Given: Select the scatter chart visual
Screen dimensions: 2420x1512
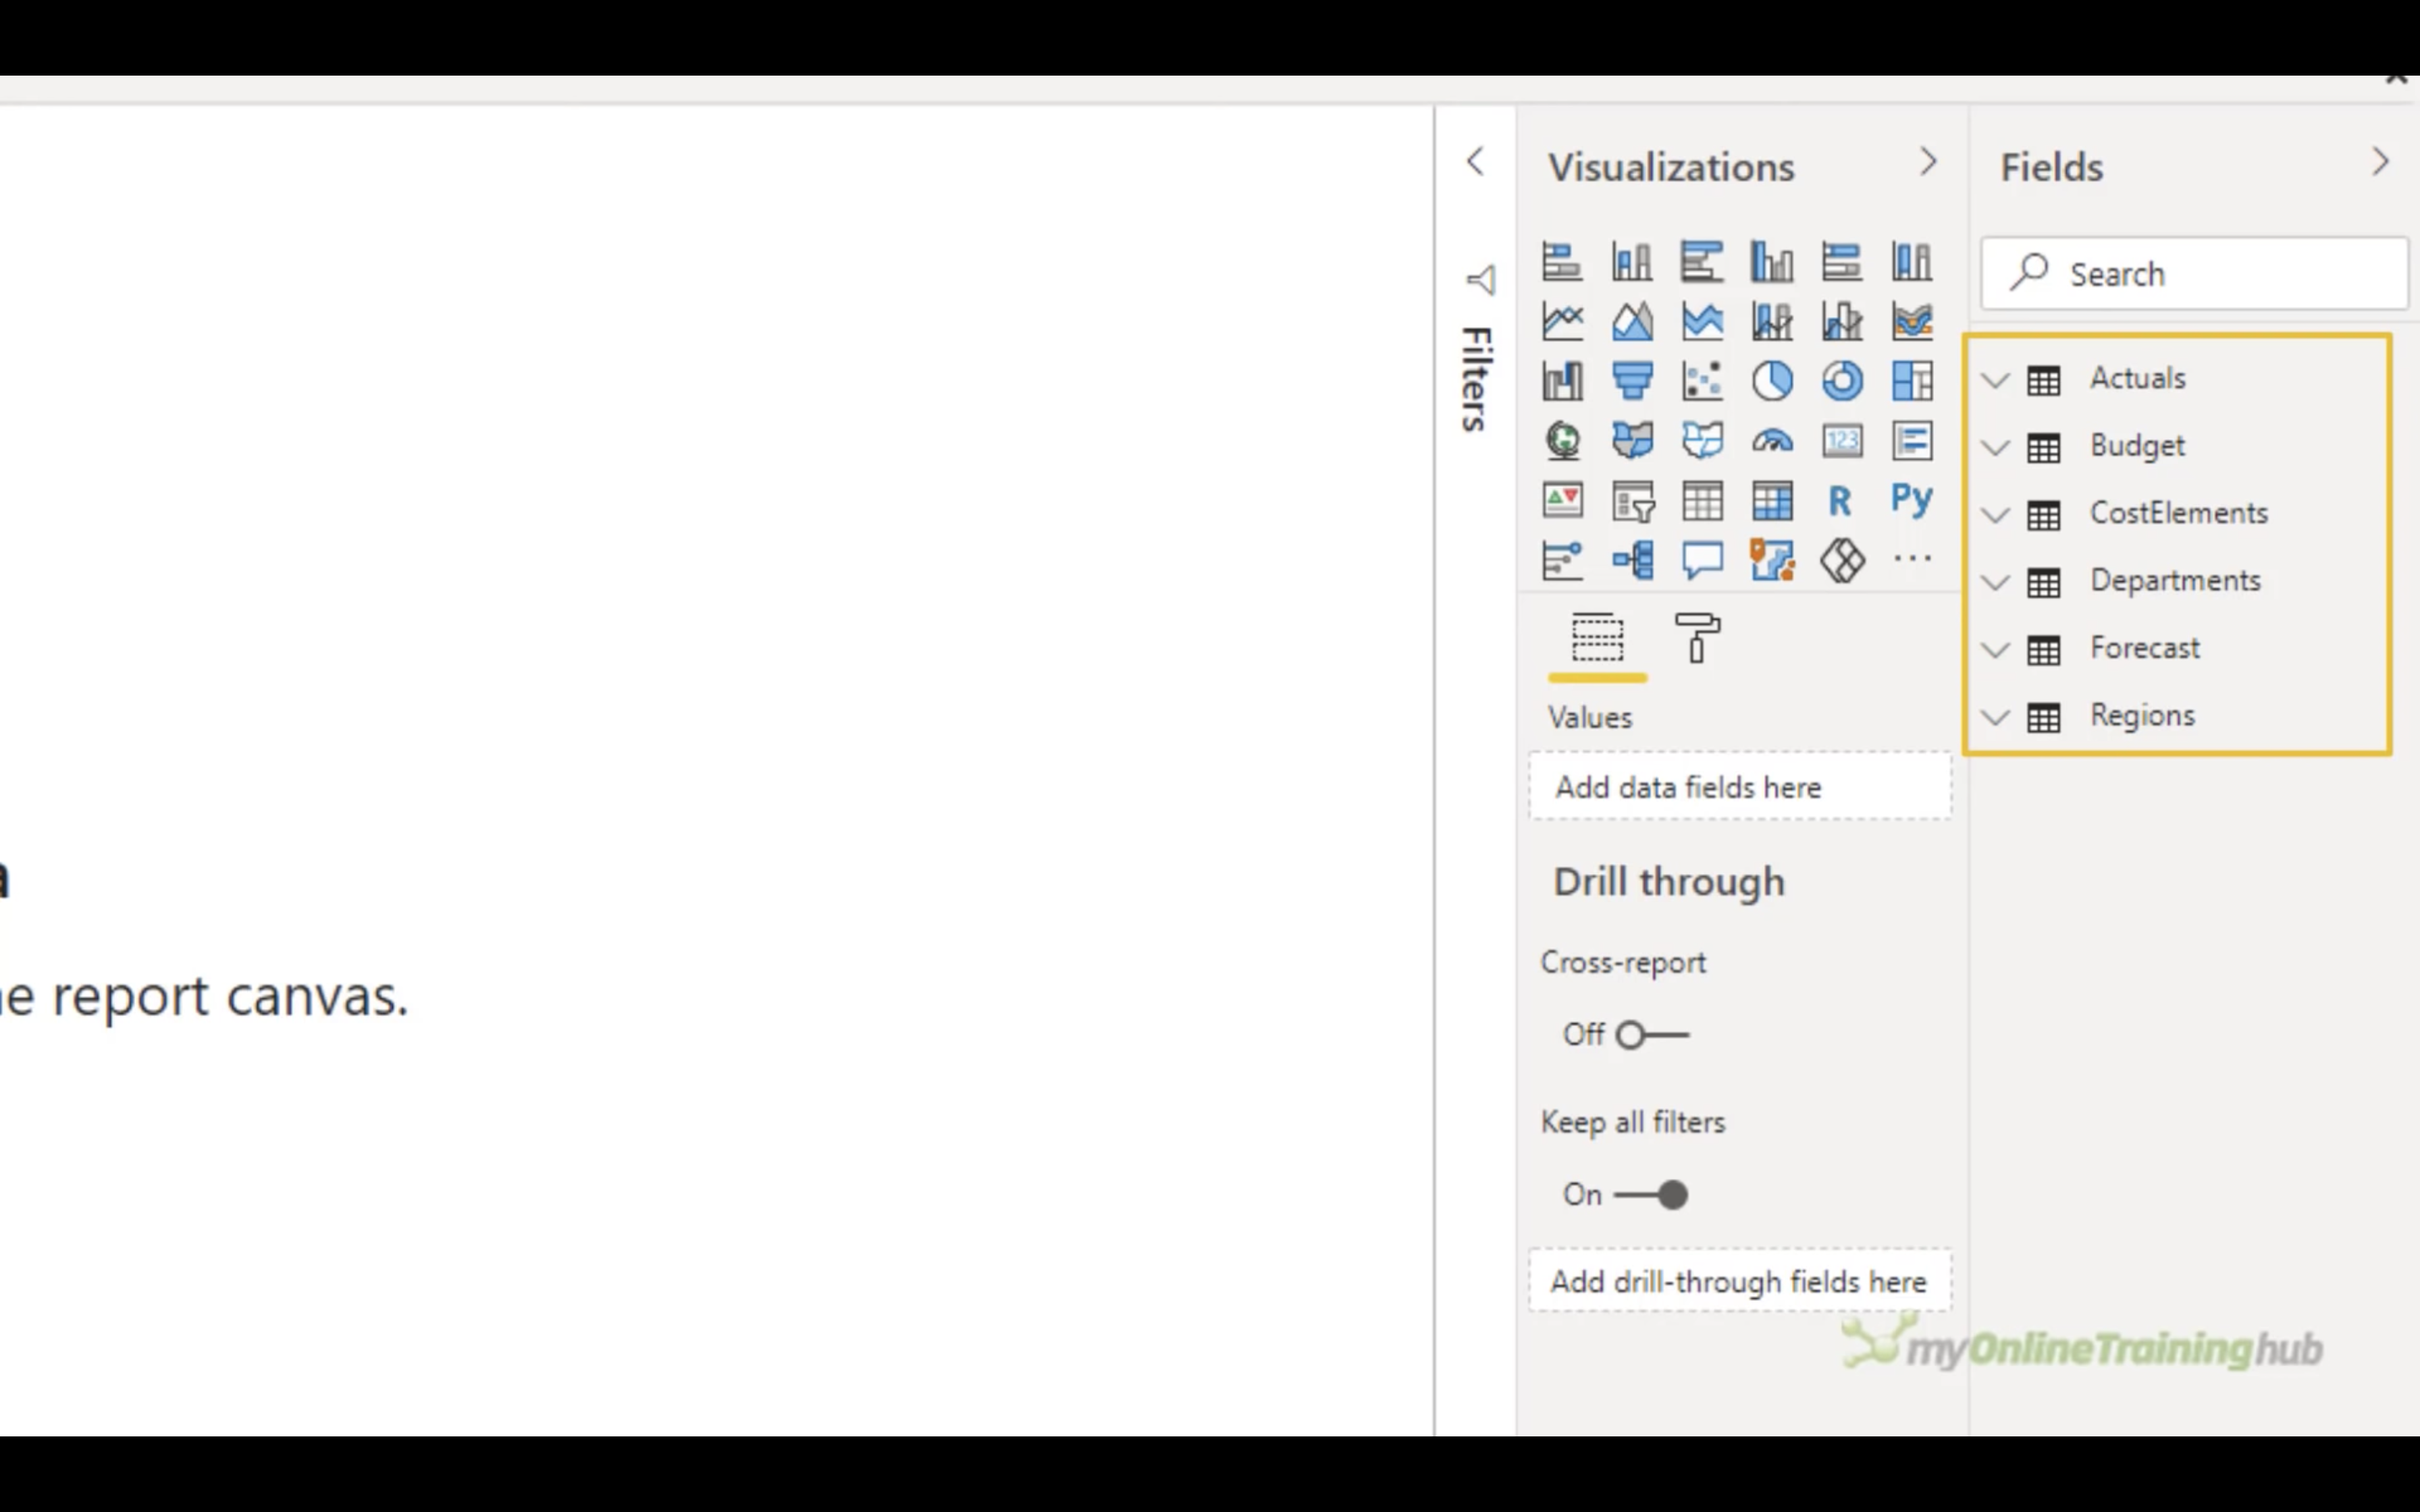Looking at the screenshot, I should (1702, 381).
